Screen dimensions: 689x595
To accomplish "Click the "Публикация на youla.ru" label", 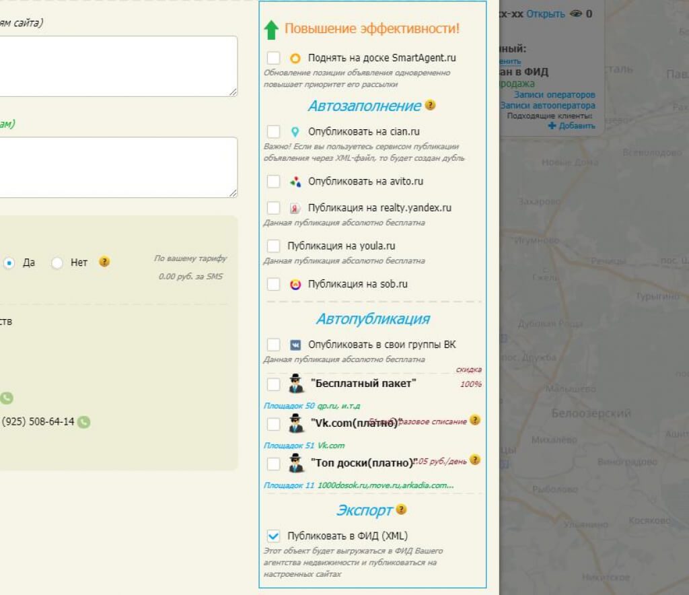I will pyautogui.click(x=341, y=246).
